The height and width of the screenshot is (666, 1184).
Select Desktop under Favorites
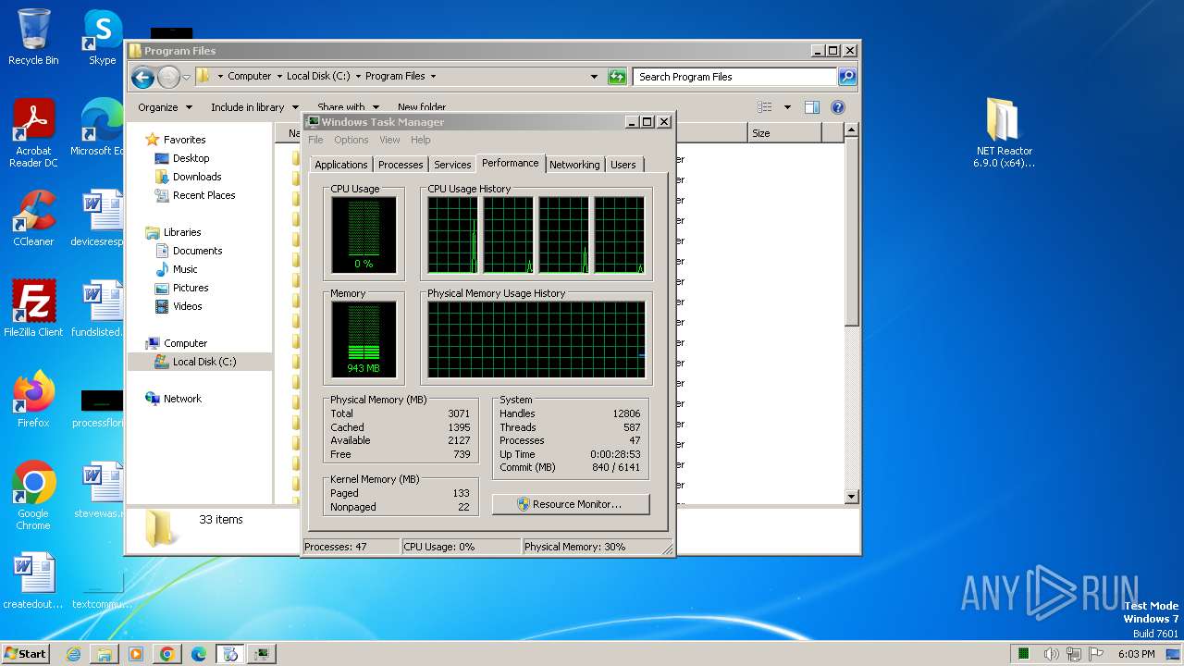tap(191, 158)
